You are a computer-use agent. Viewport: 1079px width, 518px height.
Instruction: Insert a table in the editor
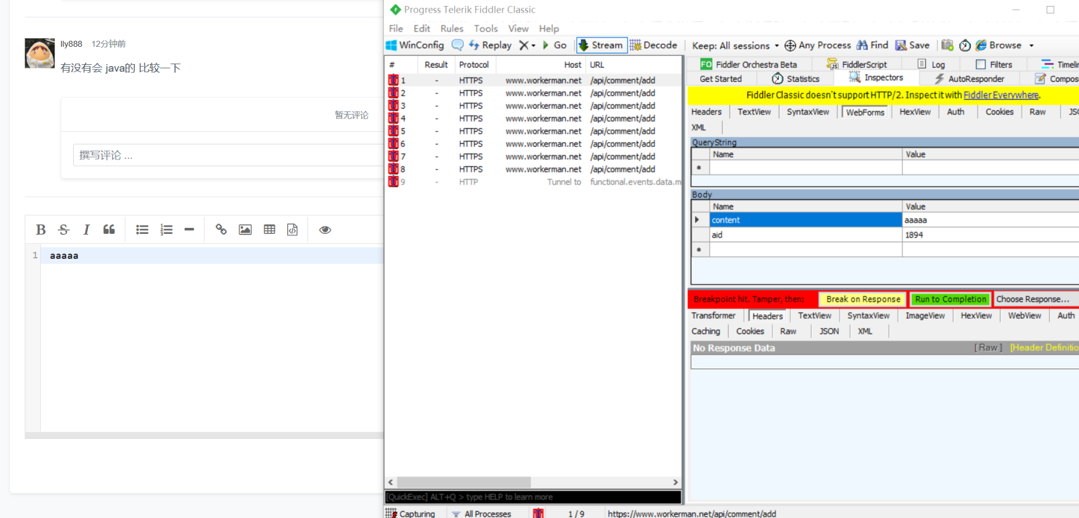(270, 230)
